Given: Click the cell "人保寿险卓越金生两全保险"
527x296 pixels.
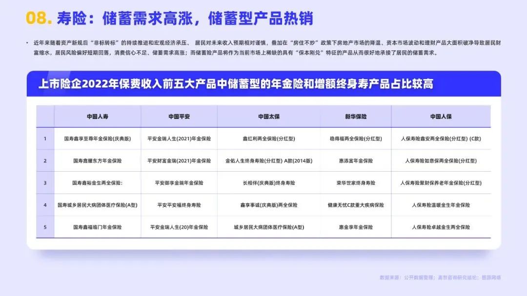Looking at the screenshot, I should (441, 227).
